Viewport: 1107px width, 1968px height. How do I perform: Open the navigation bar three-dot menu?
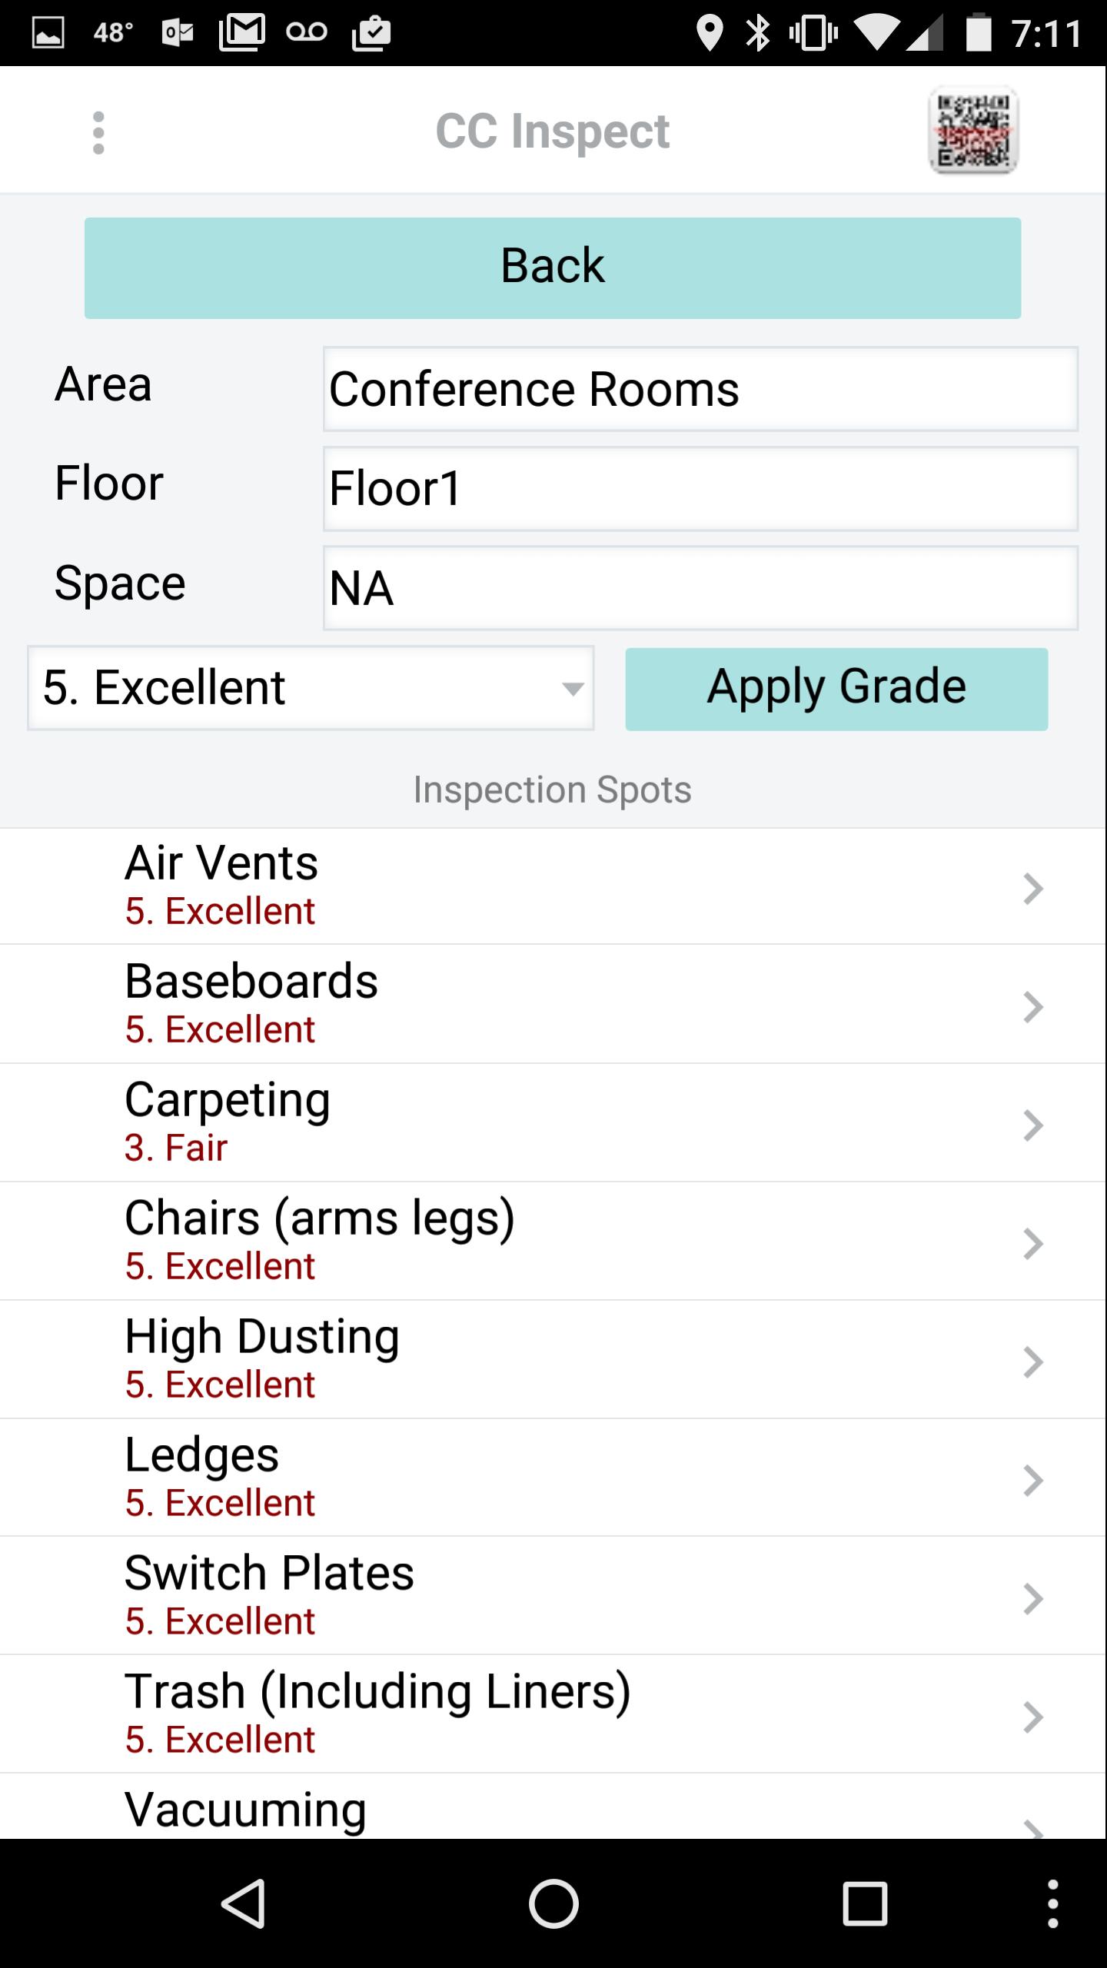(x=1053, y=1903)
